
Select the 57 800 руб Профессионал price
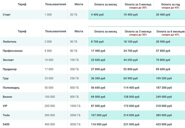click(163, 51)
